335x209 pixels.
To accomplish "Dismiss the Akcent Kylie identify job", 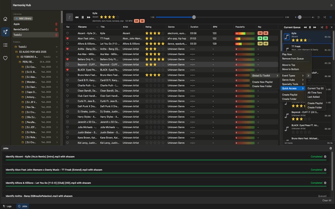I will coord(325,156).
